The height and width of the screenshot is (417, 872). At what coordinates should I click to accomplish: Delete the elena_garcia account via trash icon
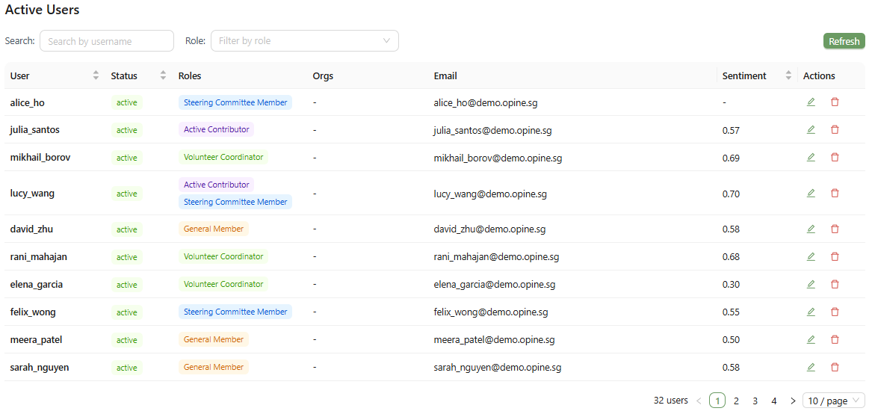pyautogui.click(x=834, y=284)
